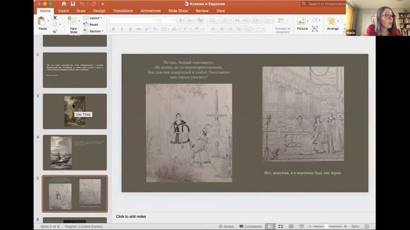This screenshot has height=230, width=410.
Task: Open the Arrange menu
Action: (x=332, y=24)
